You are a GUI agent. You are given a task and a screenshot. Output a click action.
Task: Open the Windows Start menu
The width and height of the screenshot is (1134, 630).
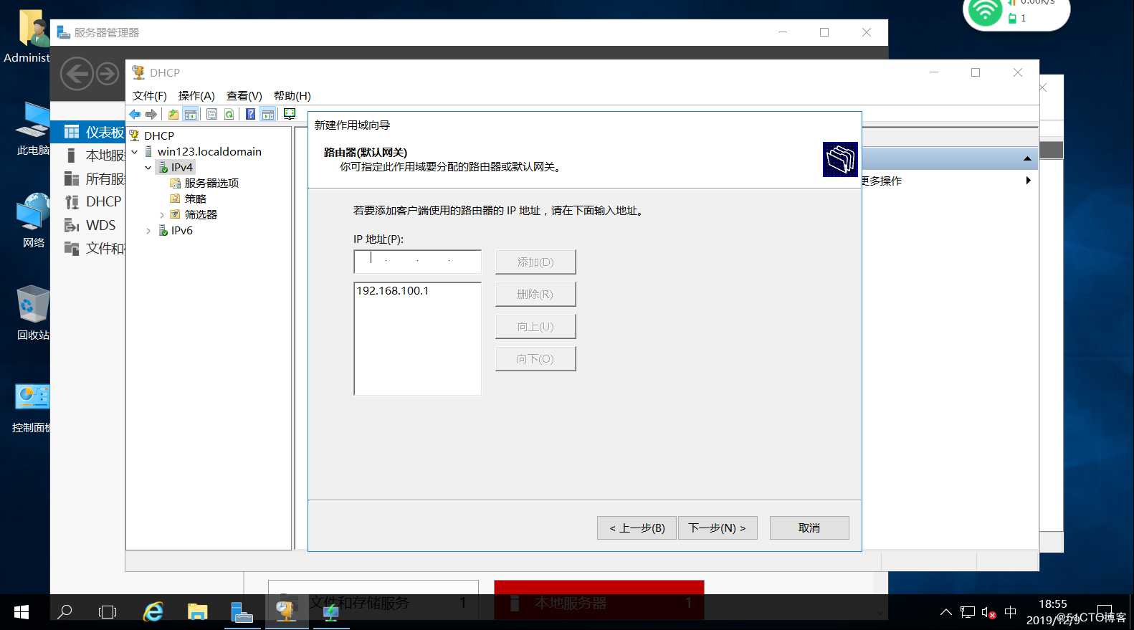(x=22, y=612)
